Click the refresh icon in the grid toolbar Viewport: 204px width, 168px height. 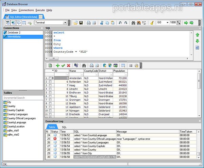(50, 65)
